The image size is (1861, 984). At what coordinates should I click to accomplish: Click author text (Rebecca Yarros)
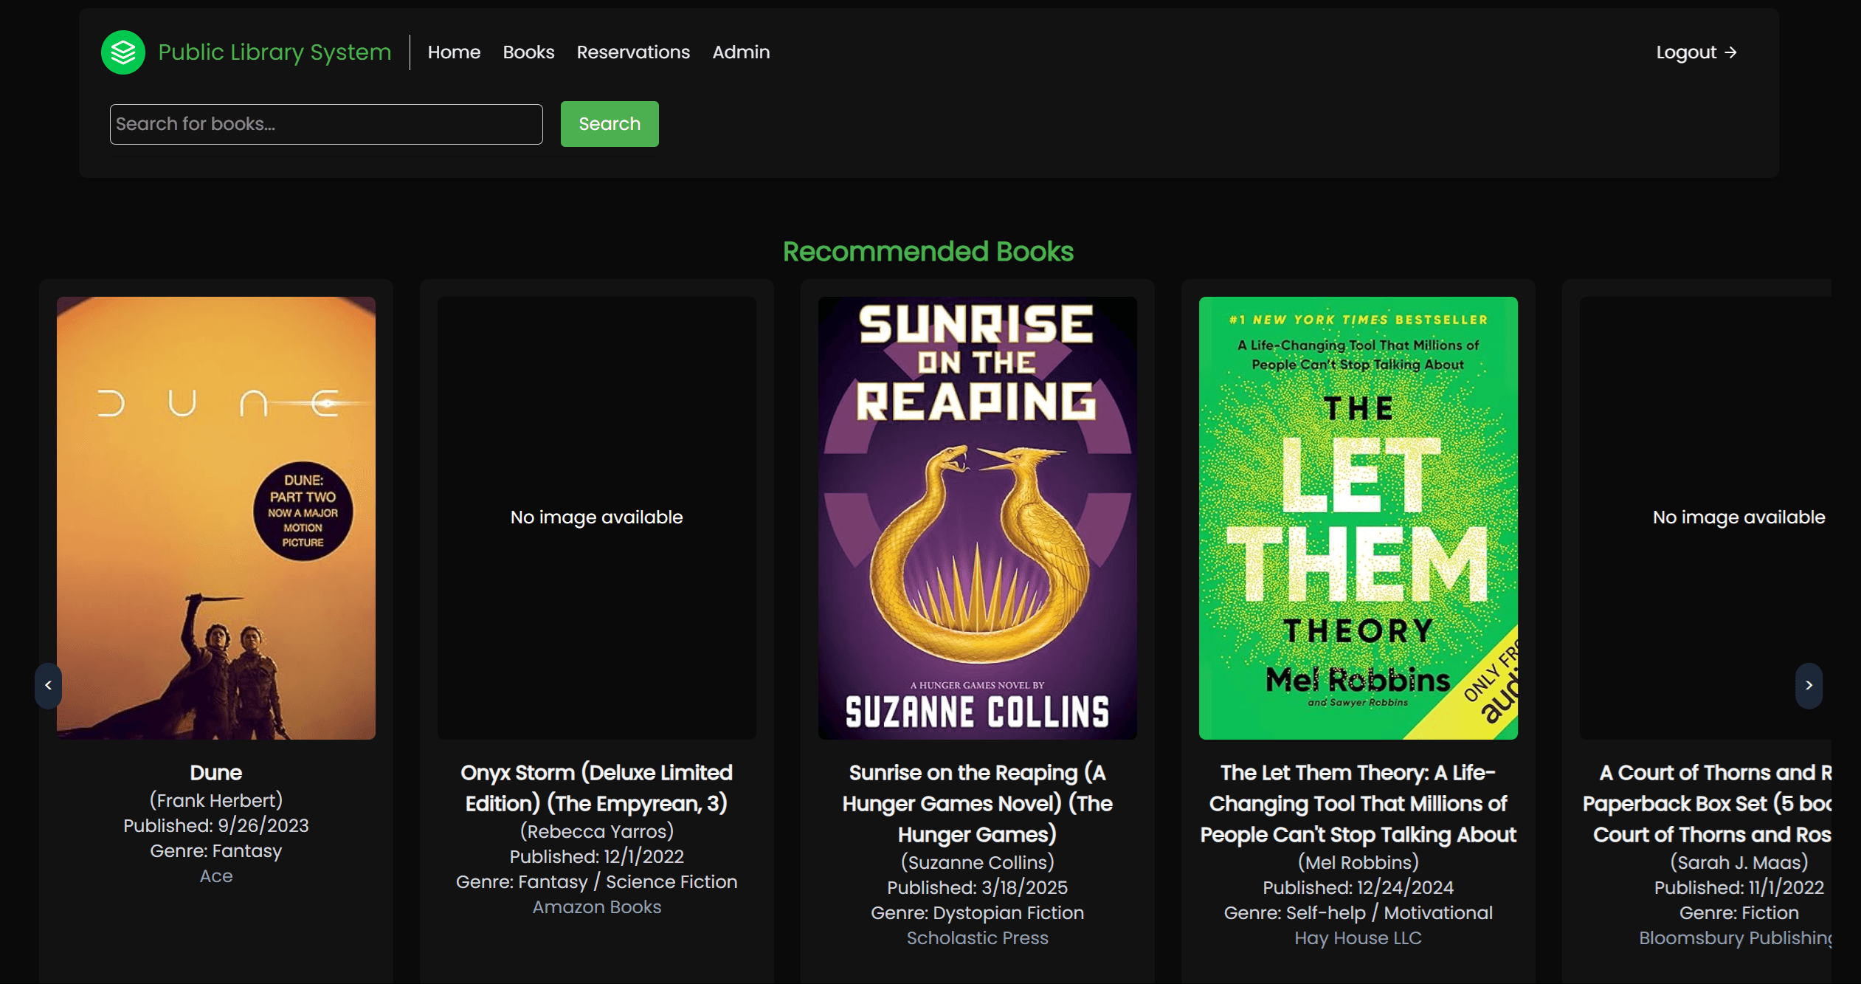click(597, 832)
